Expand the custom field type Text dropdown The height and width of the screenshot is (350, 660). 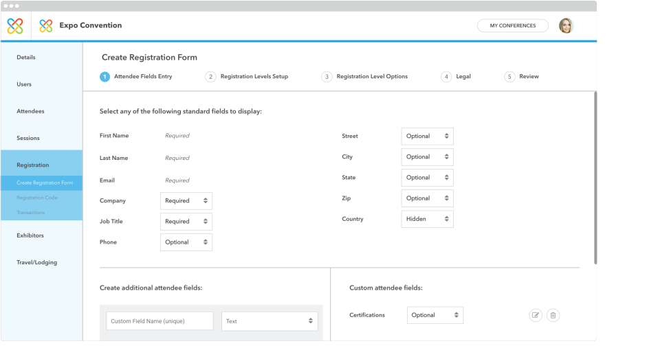click(269, 321)
